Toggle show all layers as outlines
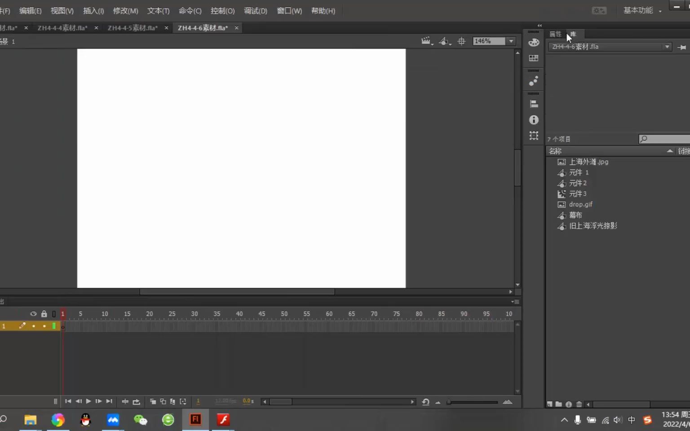Viewport: 690px width, 431px height. point(54,314)
